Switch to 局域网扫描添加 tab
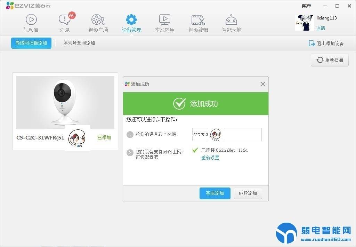This screenshot has width=356, height=247. (31, 43)
